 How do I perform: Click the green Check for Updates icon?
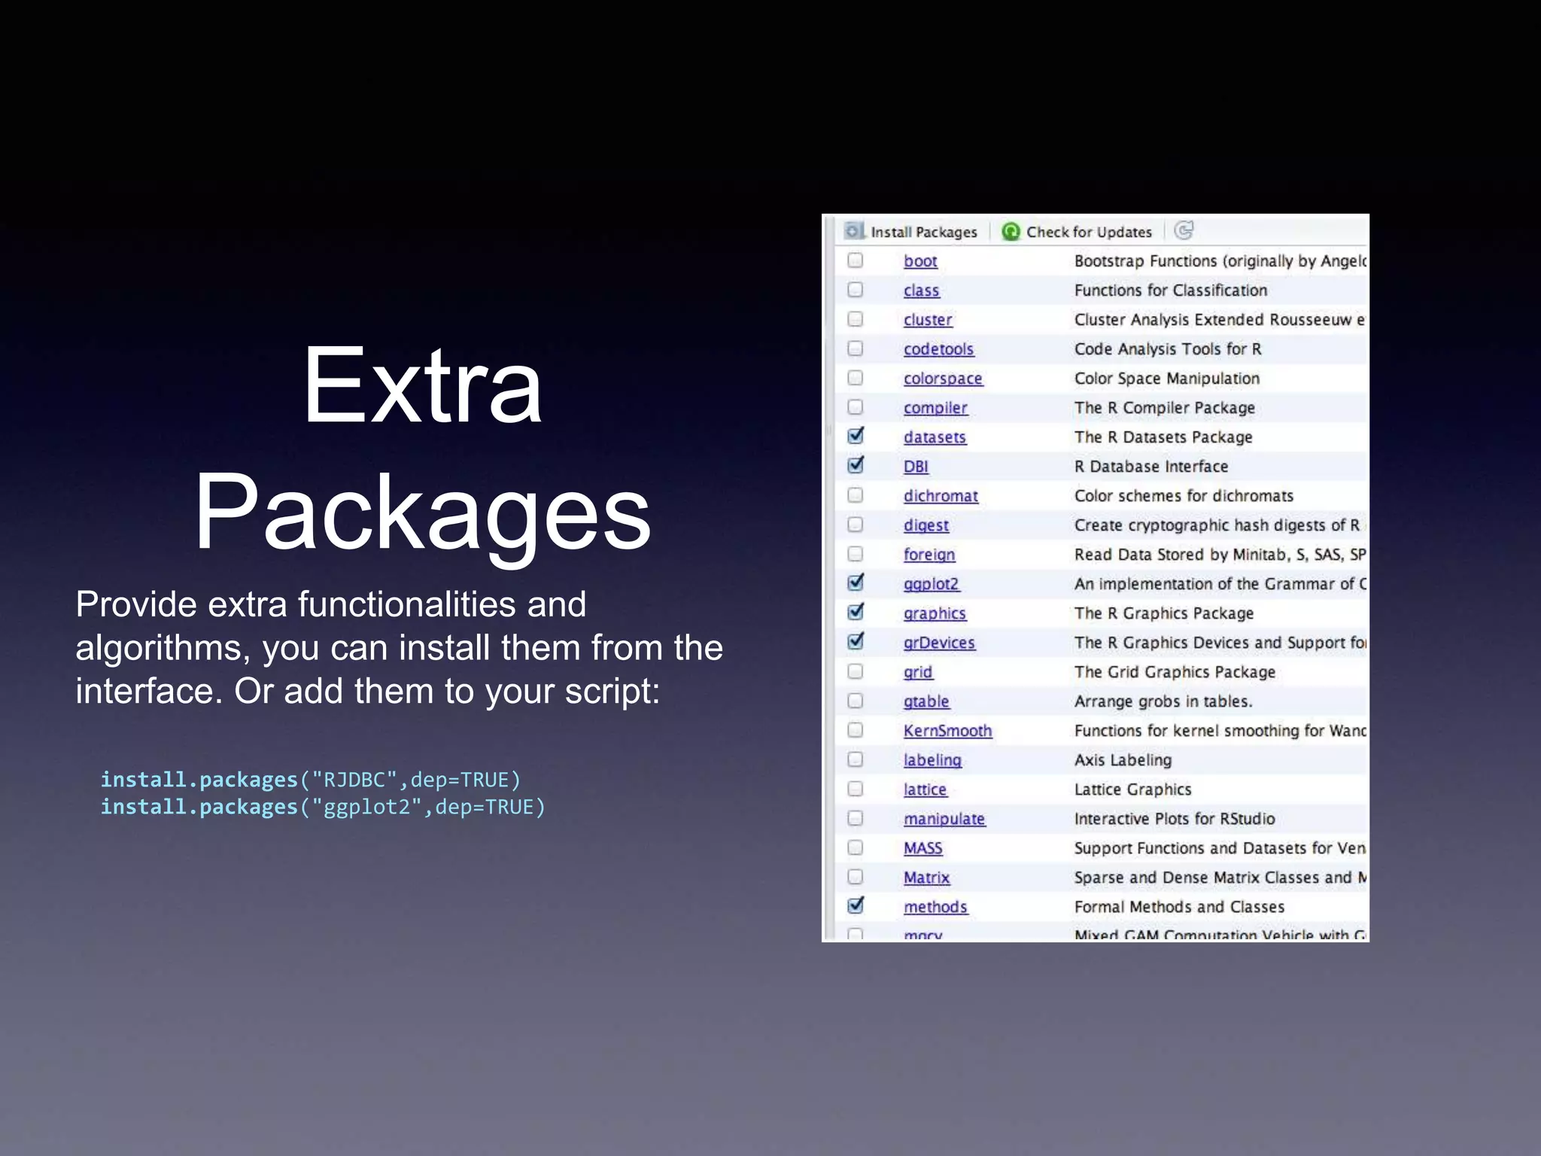(1011, 232)
